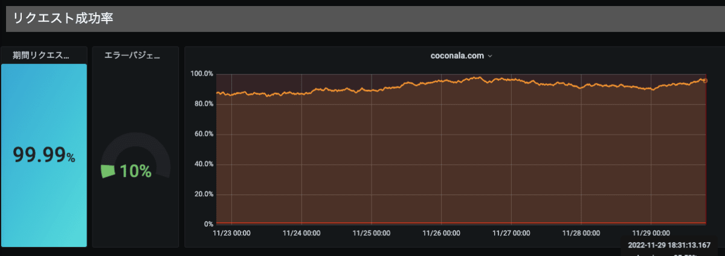Click the 11/29 00:00 x-axis label
The height and width of the screenshot is (256, 725).
coord(651,232)
